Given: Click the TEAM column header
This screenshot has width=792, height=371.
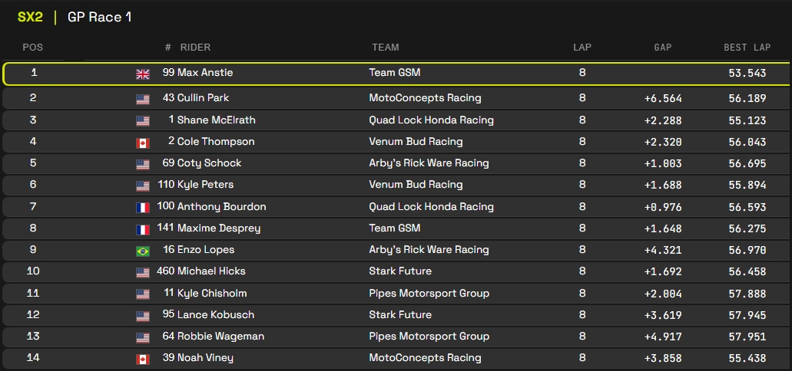Looking at the screenshot, I should [386, 48].
